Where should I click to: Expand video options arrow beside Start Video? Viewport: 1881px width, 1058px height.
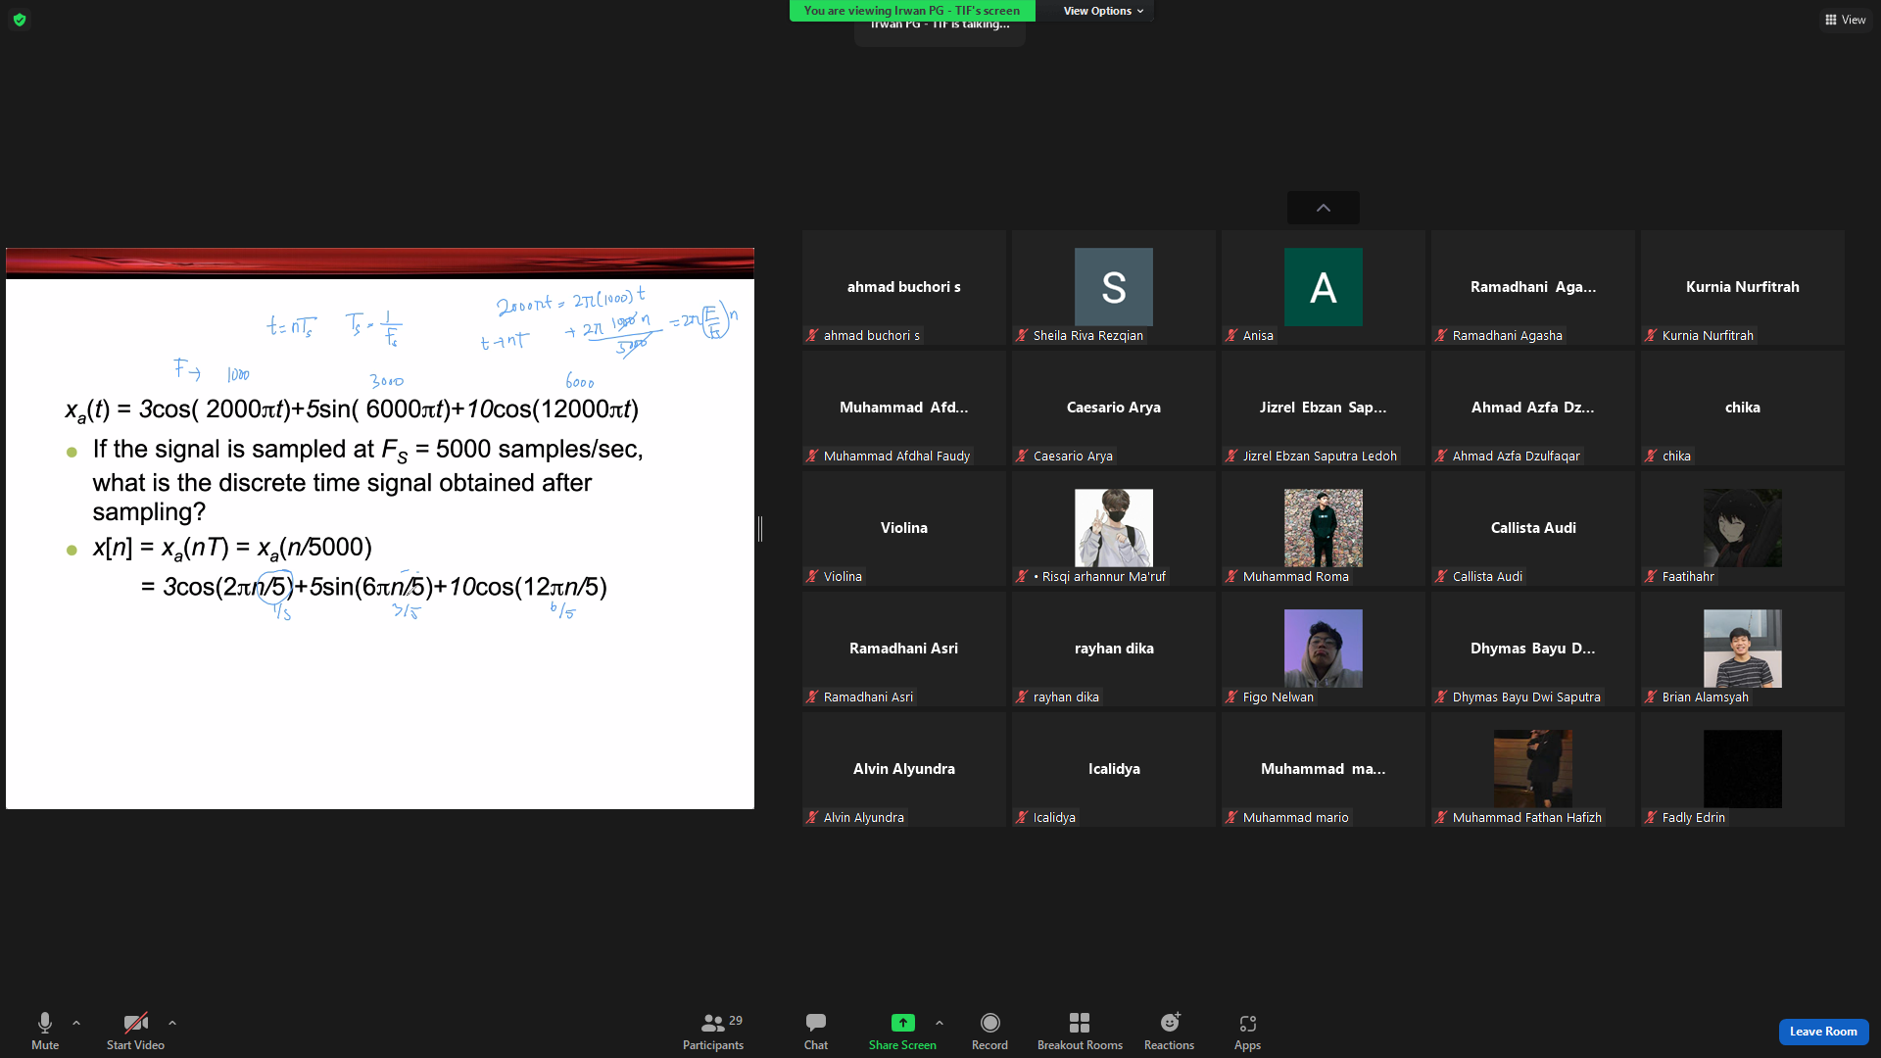172,1023
